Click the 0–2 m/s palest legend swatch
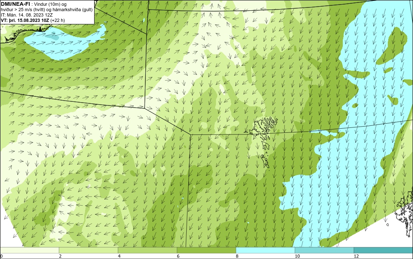 click(x=29, y=250)
